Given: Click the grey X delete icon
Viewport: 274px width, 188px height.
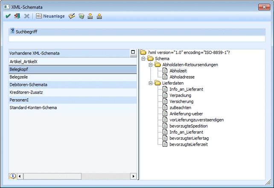Looking at the screenshot, I should [x=27, y=16].
